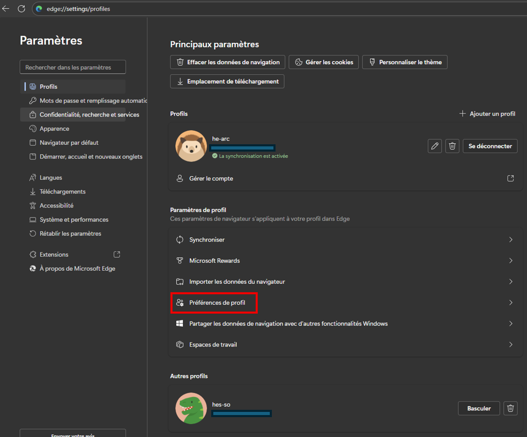Click Effacer les données de navigation button

point(228,62)
